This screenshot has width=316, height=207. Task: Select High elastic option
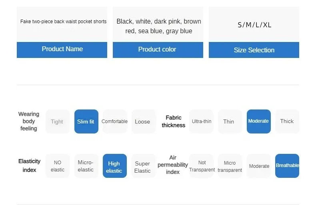pos(114,166)
